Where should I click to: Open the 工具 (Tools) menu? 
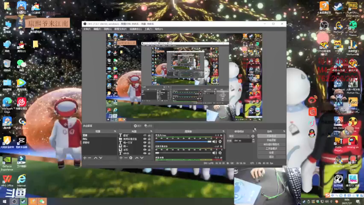click(x=148, y=29)
